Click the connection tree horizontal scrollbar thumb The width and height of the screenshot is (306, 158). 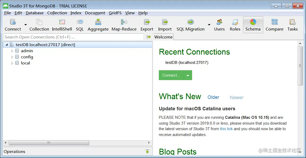(49, 143)
